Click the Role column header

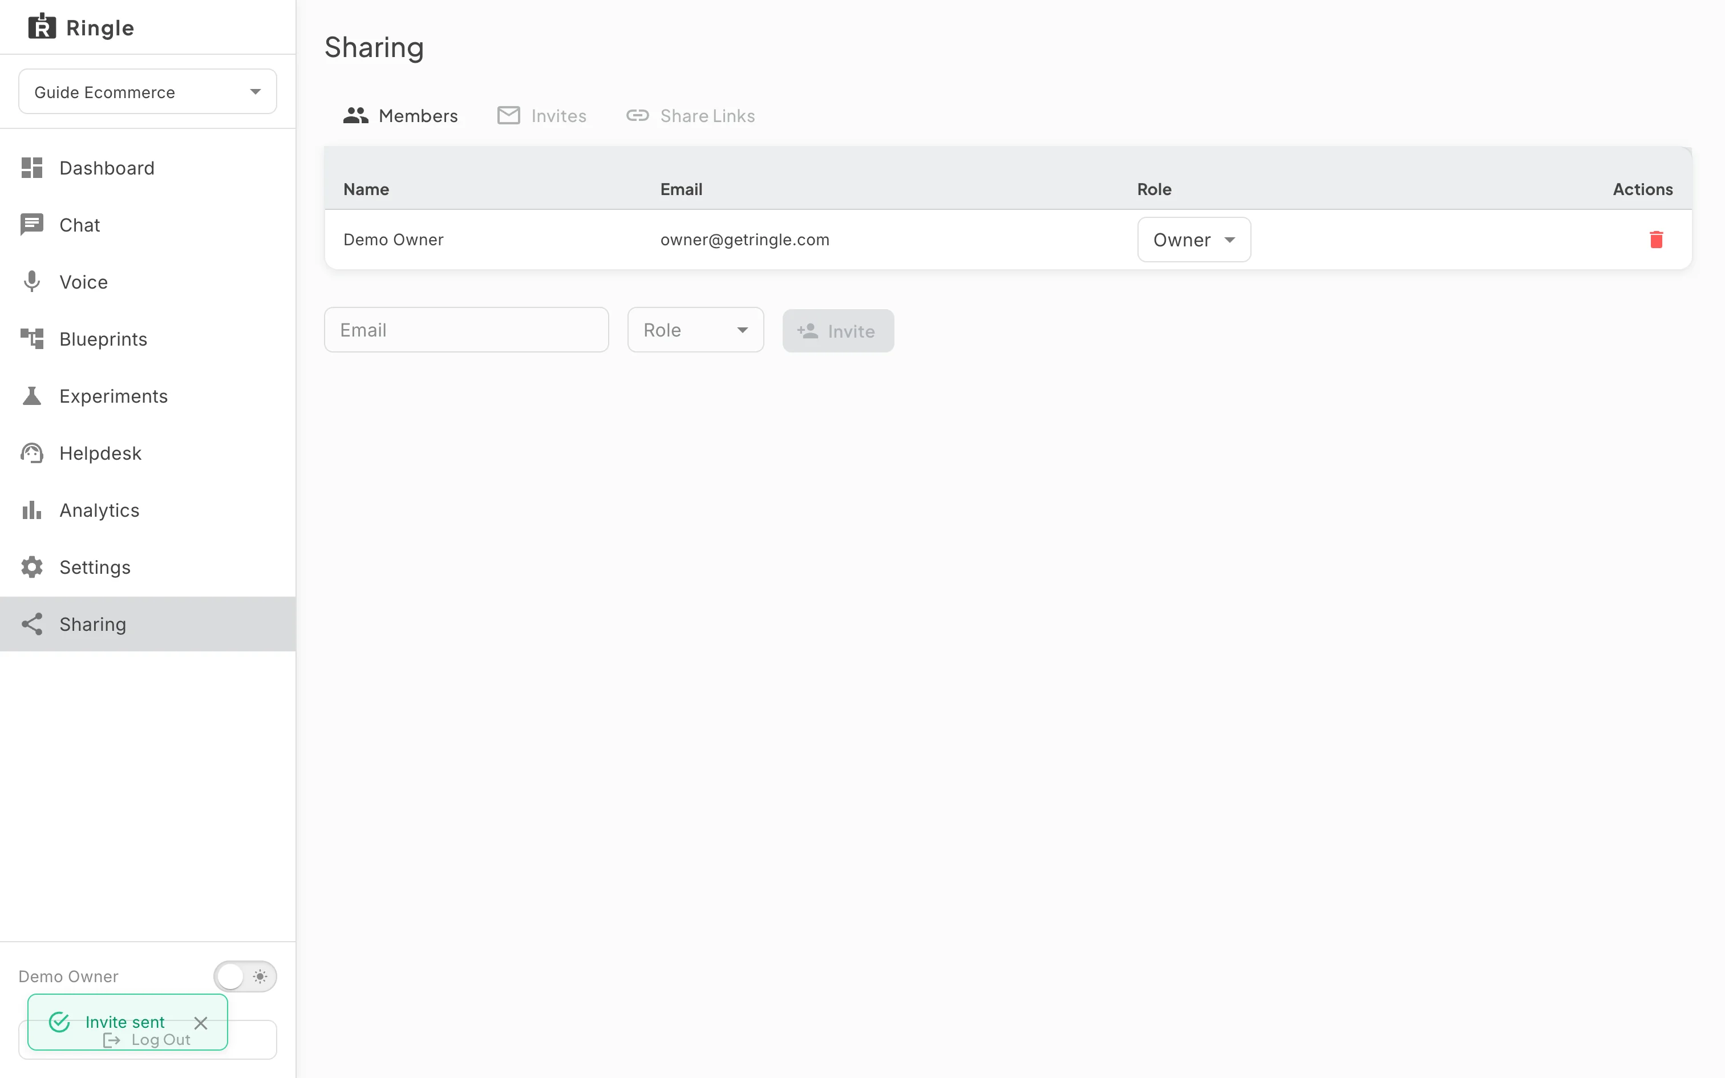1154,189
